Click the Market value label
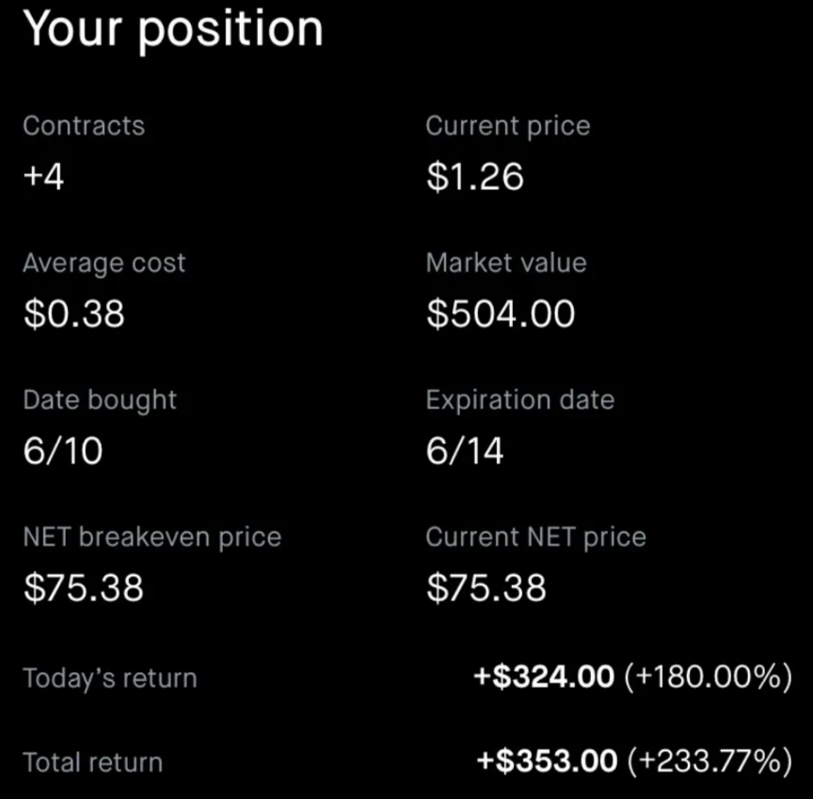The height and width of the screenshot is (799, 813). 505,264
